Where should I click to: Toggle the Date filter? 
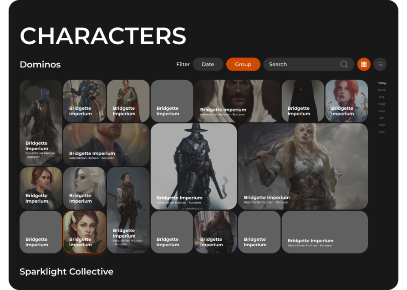(208, 64)
